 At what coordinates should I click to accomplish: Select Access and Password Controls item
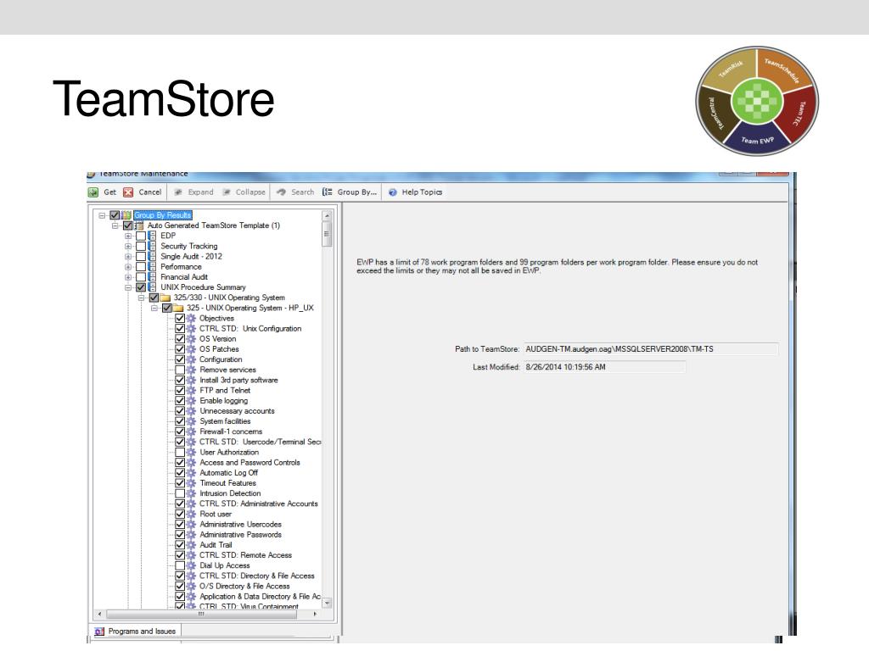[x=249, y=462]
